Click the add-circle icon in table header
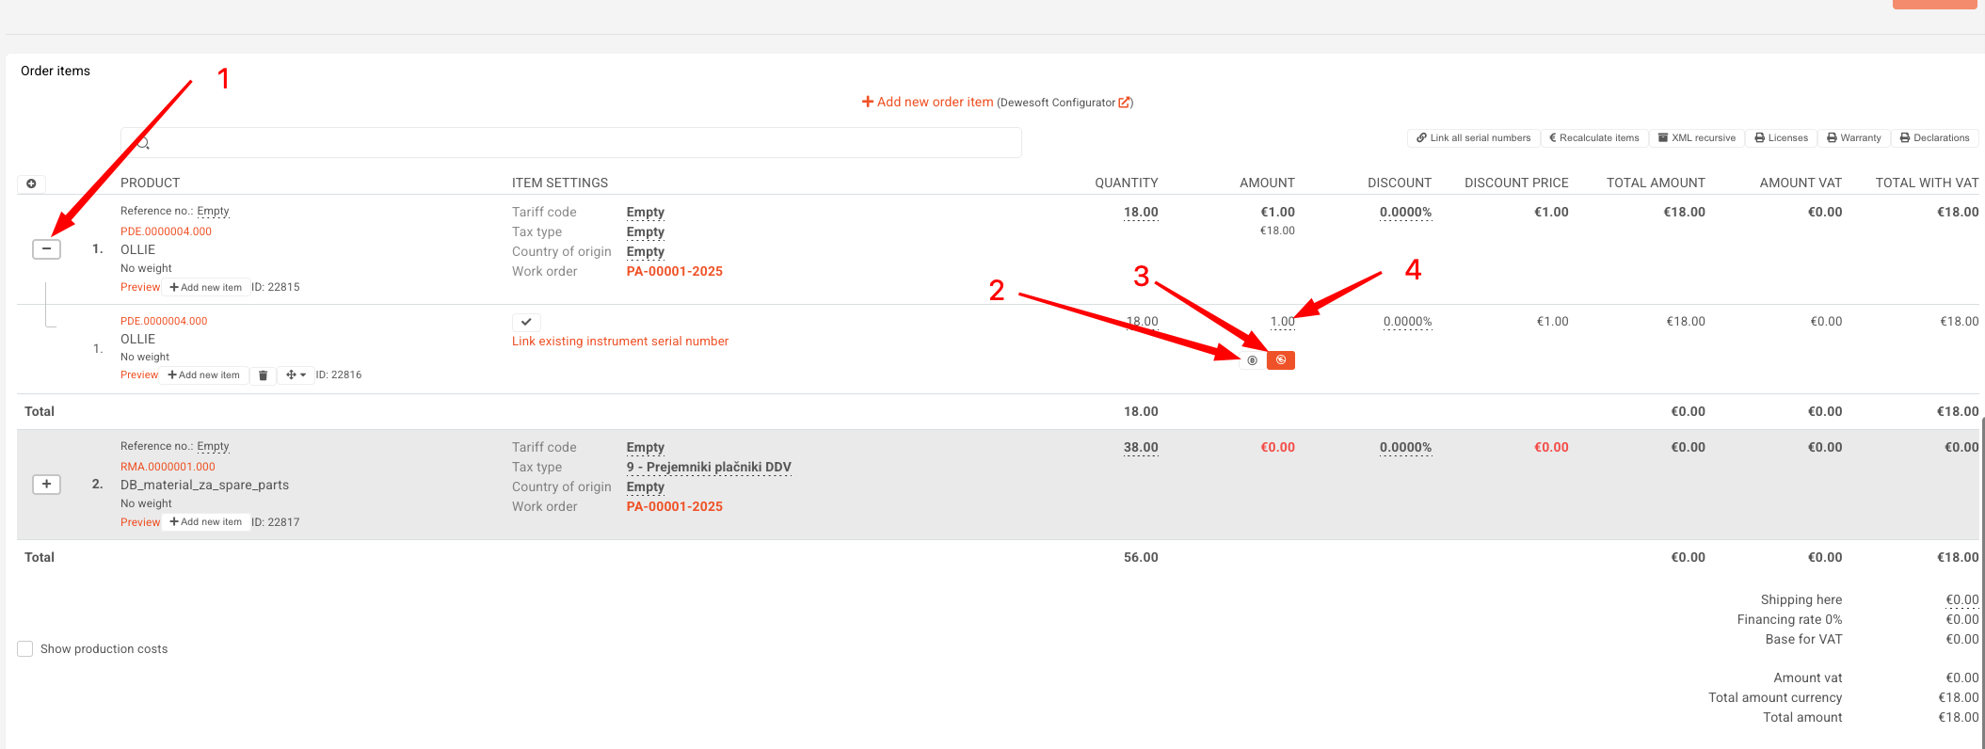Viewport: 1985px width, 749px height. pyautogui.click(x=31, y=183)
